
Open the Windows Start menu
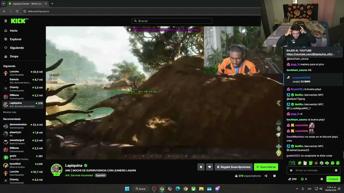coord(127,189)
